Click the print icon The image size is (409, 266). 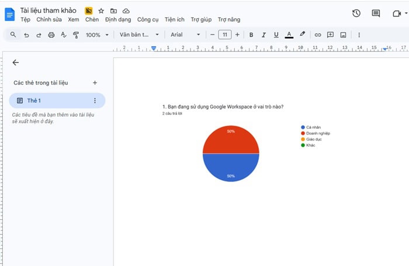51,35
